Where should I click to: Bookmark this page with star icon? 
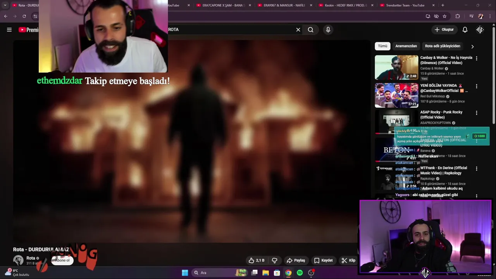point(444,16)
